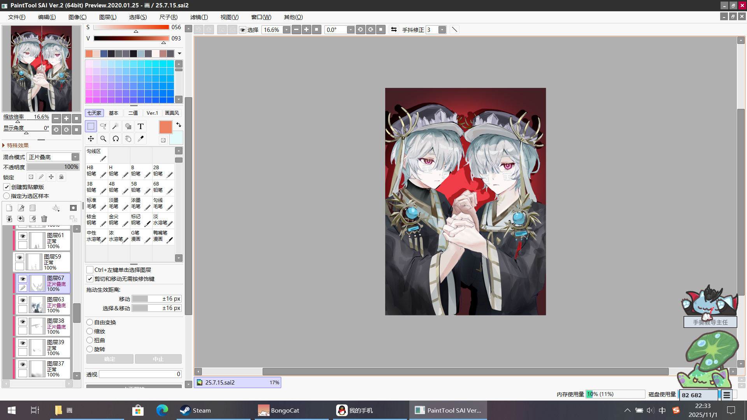Activate the Hand pan tool

[x=128, y=138]
